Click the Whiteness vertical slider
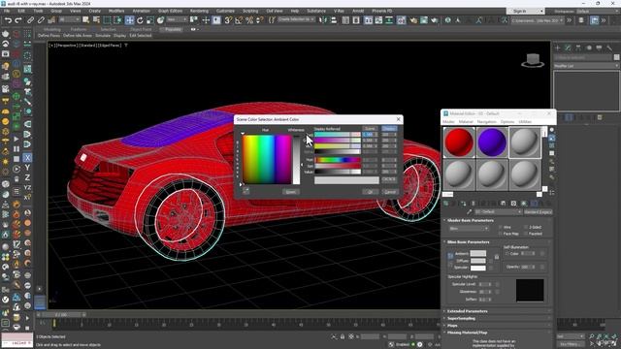The width and height of the screenshot is (621, 349). pyautogui.click(x=296, y=159)
